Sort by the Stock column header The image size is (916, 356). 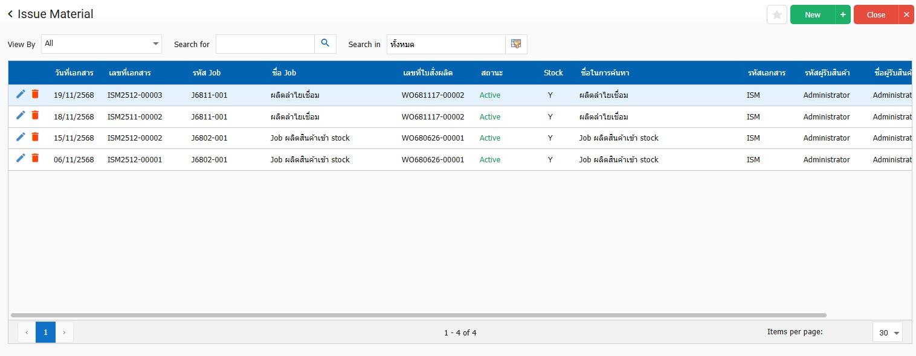tap(553, 73)
